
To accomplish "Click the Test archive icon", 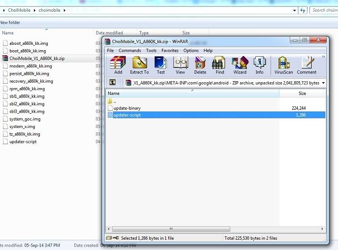I will (x=160, y=65).
